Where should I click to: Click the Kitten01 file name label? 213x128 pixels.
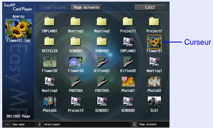click(102, 71)
